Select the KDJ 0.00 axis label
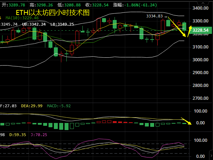The image size is (213, 160). pos(201,156)
